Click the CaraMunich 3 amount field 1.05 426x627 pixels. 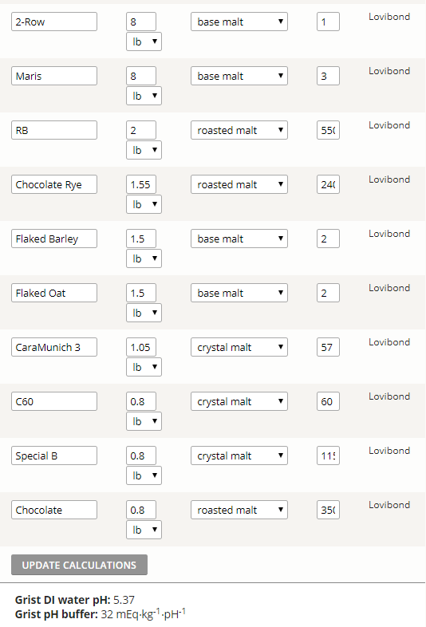(141, 347)
